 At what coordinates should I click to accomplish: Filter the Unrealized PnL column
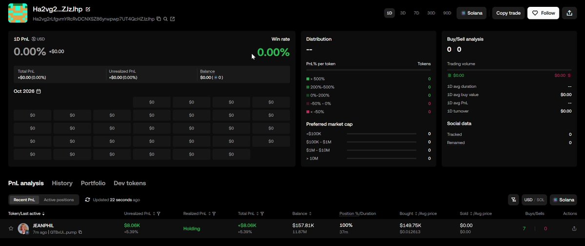(x=159, y=213)
